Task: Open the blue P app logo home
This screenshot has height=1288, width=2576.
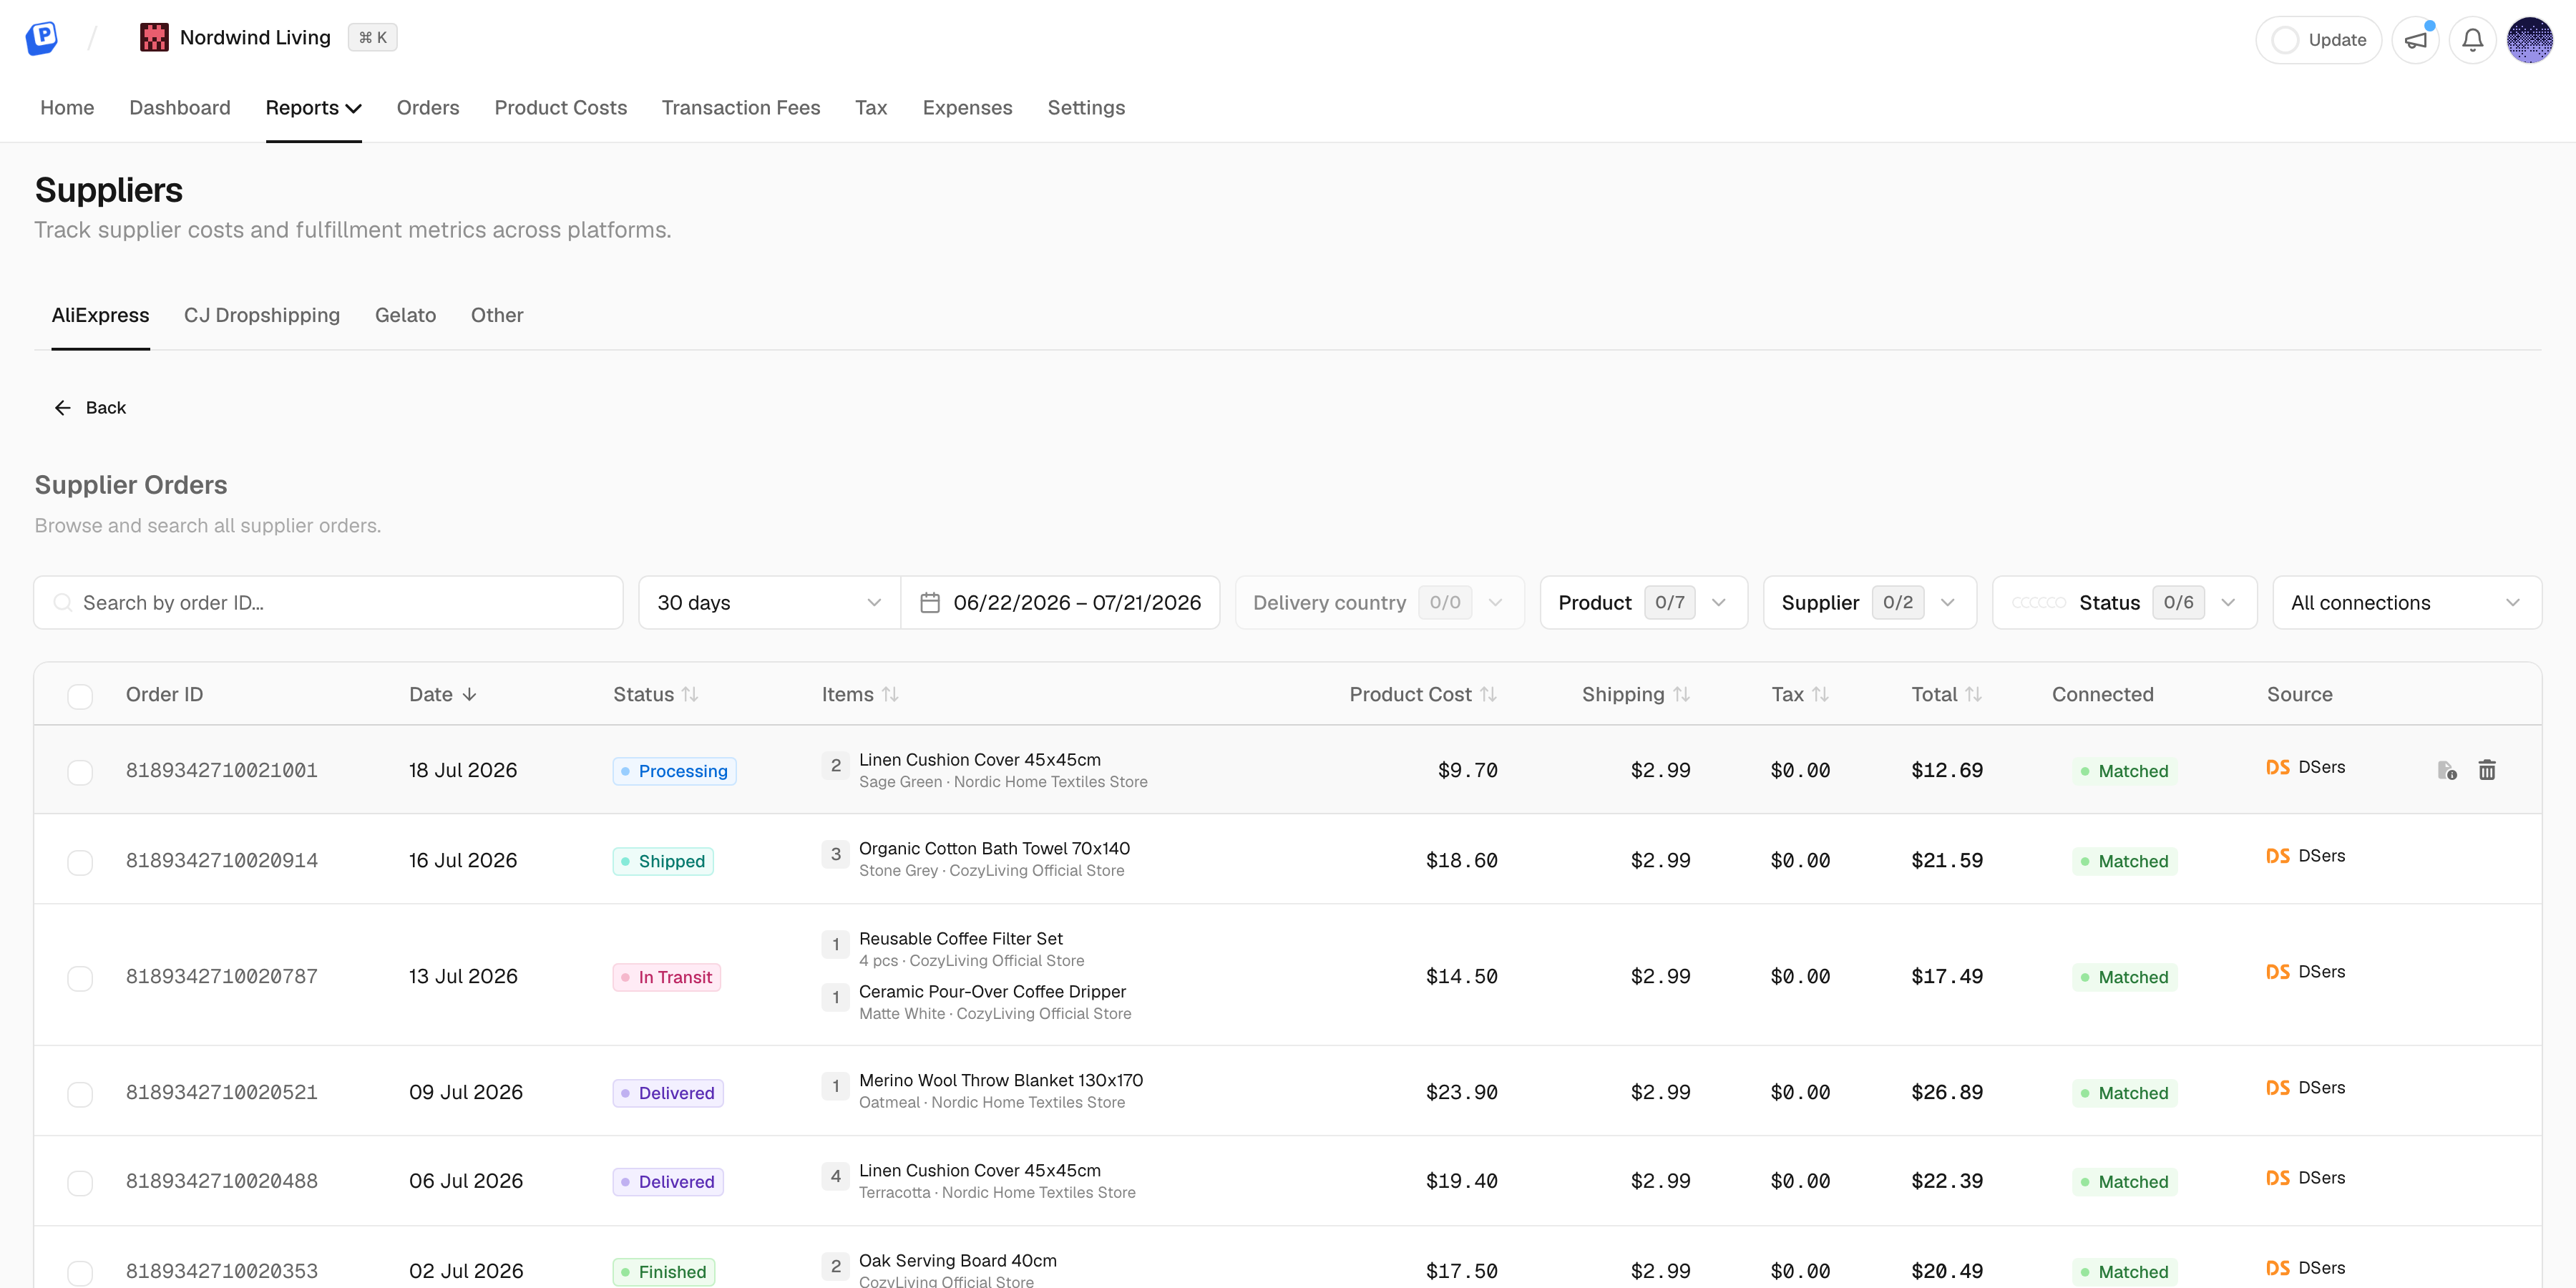Action: click(41, 38)
